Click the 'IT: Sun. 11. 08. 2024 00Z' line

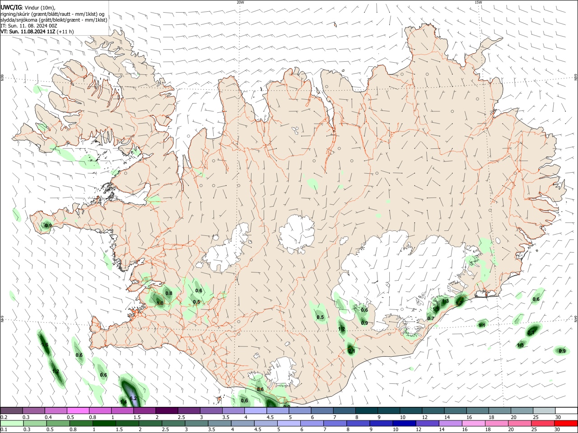[x=29, y=26]
